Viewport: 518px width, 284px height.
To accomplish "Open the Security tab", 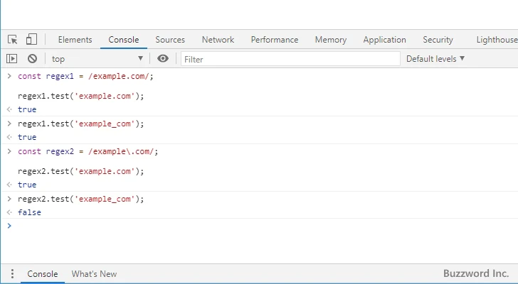I will pyautogui.click(x=438, y=40).
